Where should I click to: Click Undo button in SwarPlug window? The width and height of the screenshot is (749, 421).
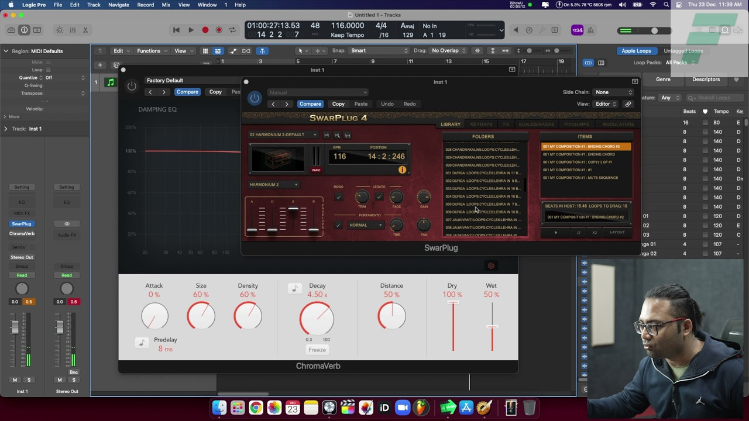tap(387, 104)
